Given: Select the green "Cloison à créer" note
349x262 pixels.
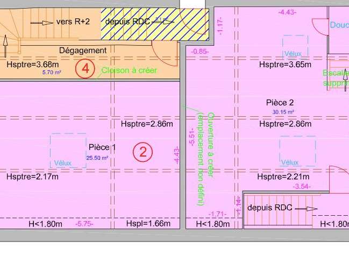Looking at the screenshot, I should [129, 70].
